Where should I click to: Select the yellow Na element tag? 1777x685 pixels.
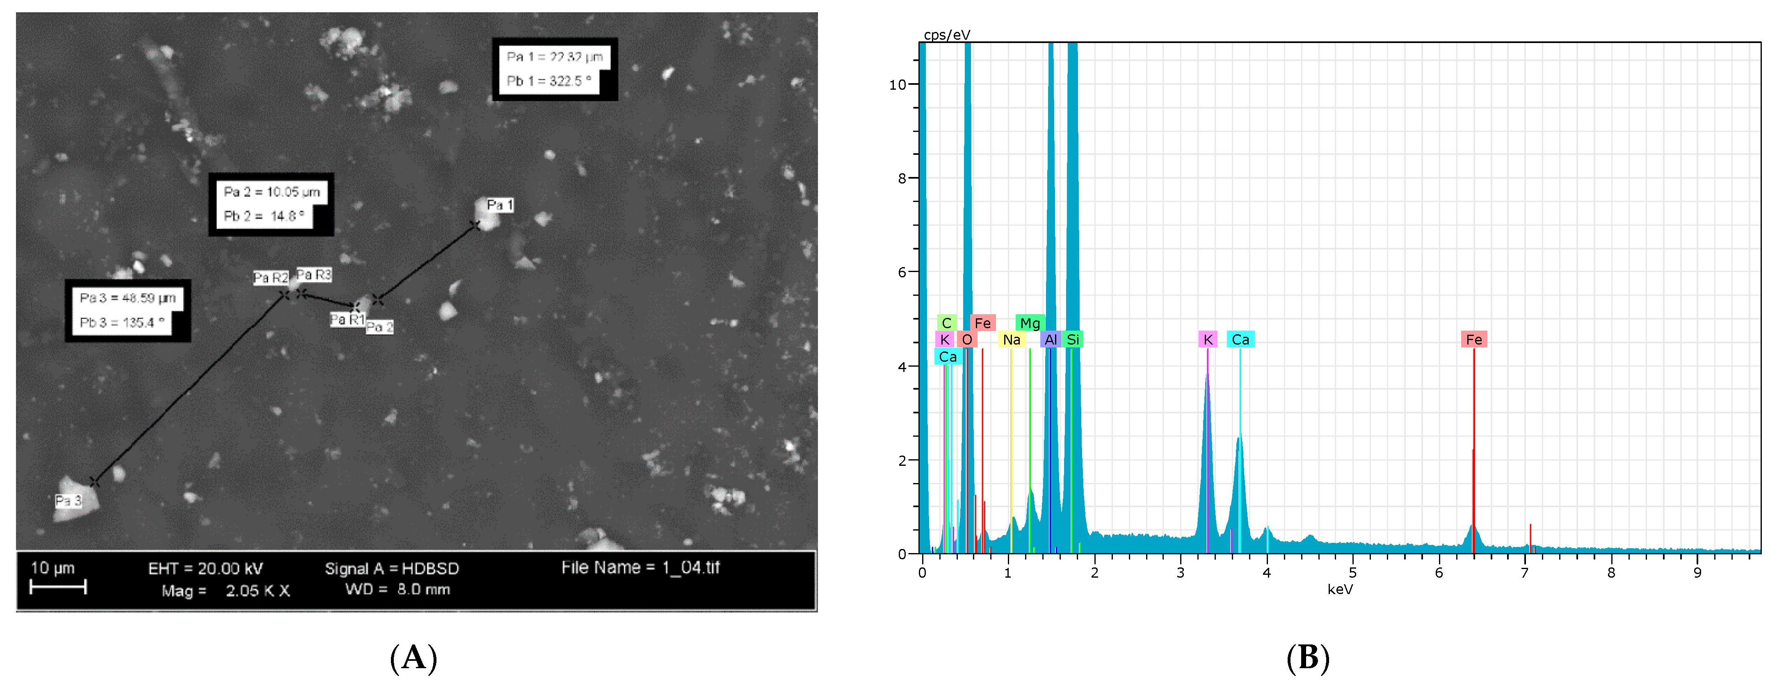1011,340
